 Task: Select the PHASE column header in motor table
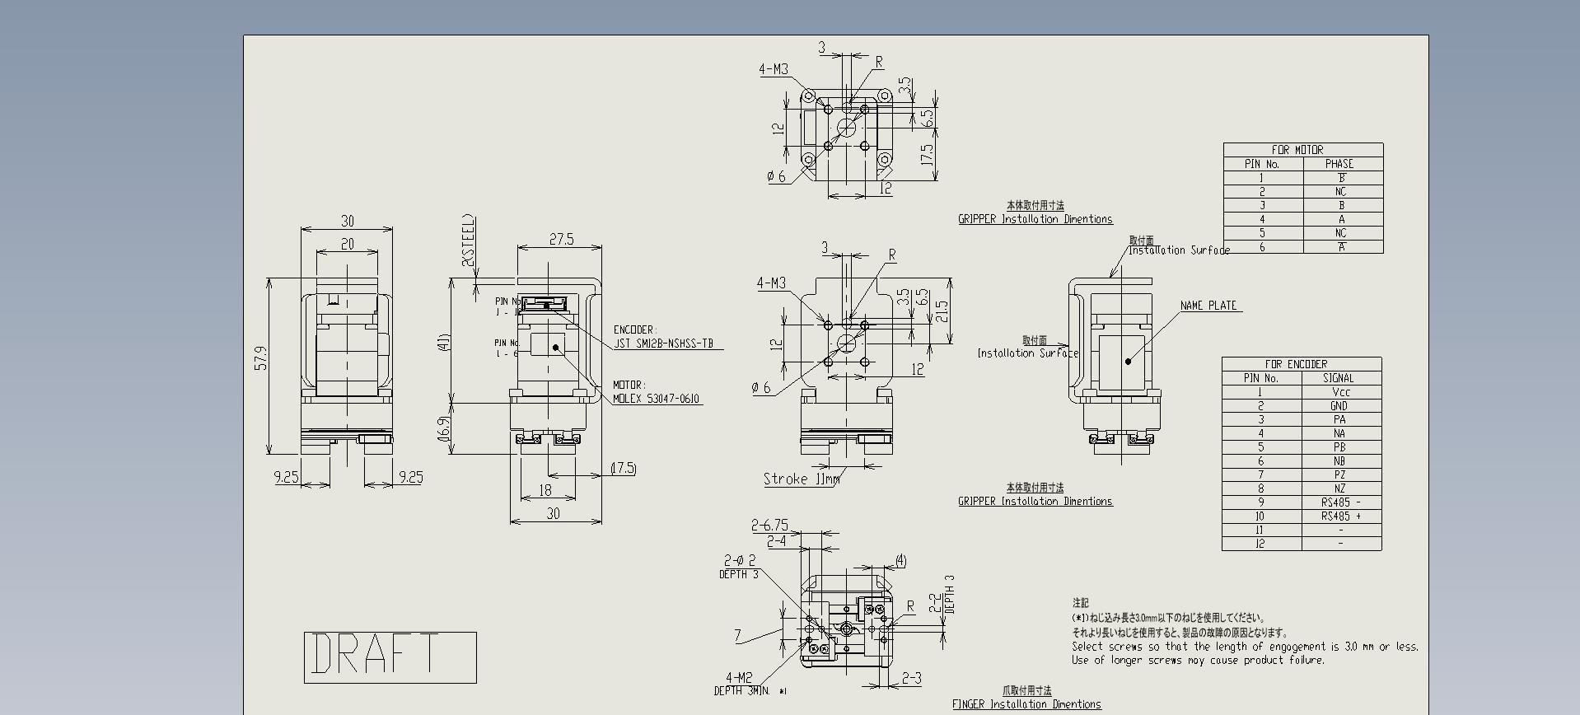[1340, 164]
